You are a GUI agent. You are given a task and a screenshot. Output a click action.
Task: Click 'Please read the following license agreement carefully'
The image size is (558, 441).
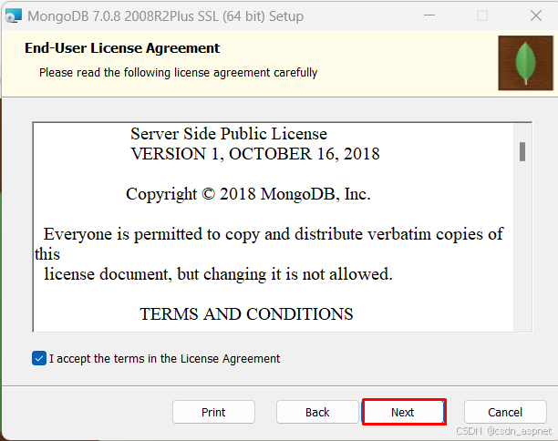[x=178, y=73]
